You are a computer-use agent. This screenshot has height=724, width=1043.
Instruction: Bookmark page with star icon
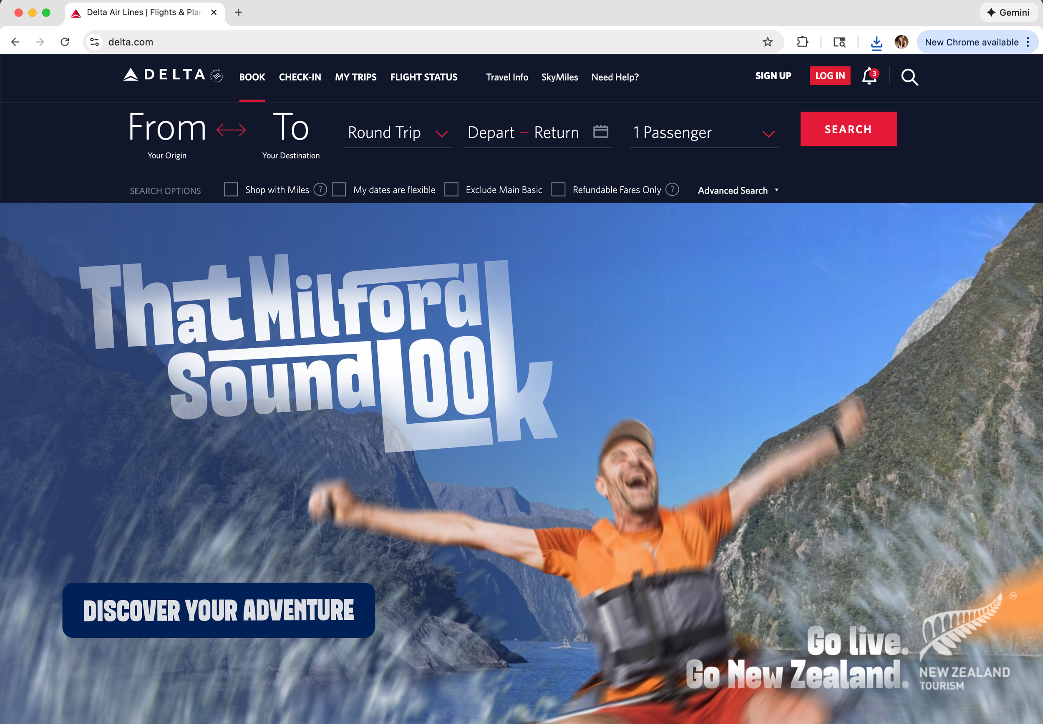tap(767, 42)
